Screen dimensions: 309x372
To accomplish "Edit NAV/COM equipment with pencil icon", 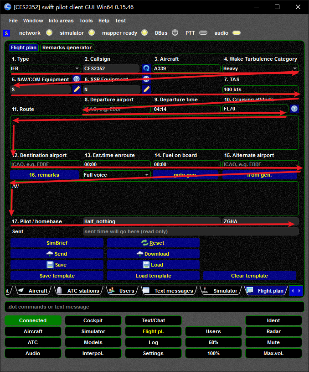I will tap(77, 89).
